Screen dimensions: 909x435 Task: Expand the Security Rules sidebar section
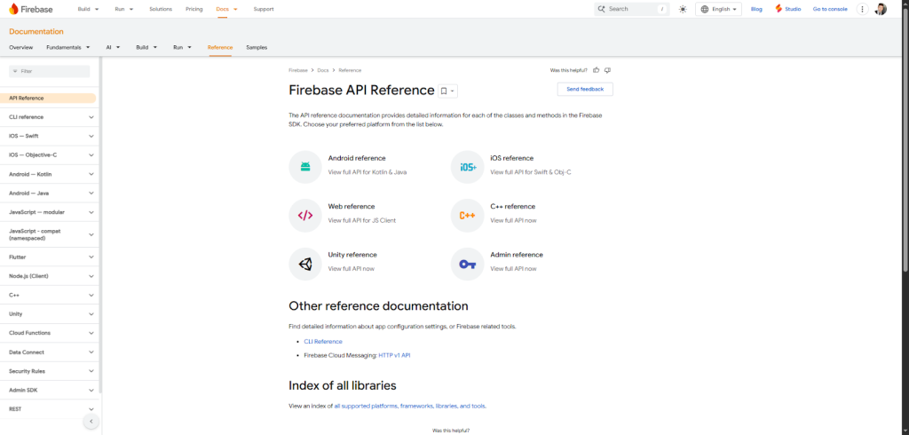91,371
